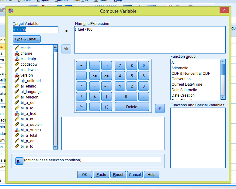This screenshot has width=236, height=189.
Task: Click inside the Numeric Expression box
Action: coord(150,40)
